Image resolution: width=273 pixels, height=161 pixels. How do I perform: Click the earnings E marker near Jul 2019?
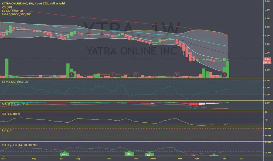click(x=71, y=75)
